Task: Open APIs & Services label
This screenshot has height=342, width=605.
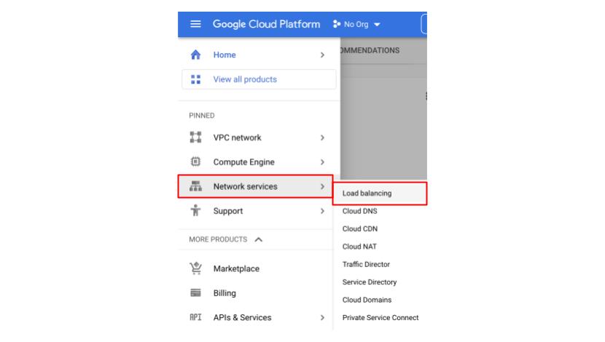Action: 242,317
